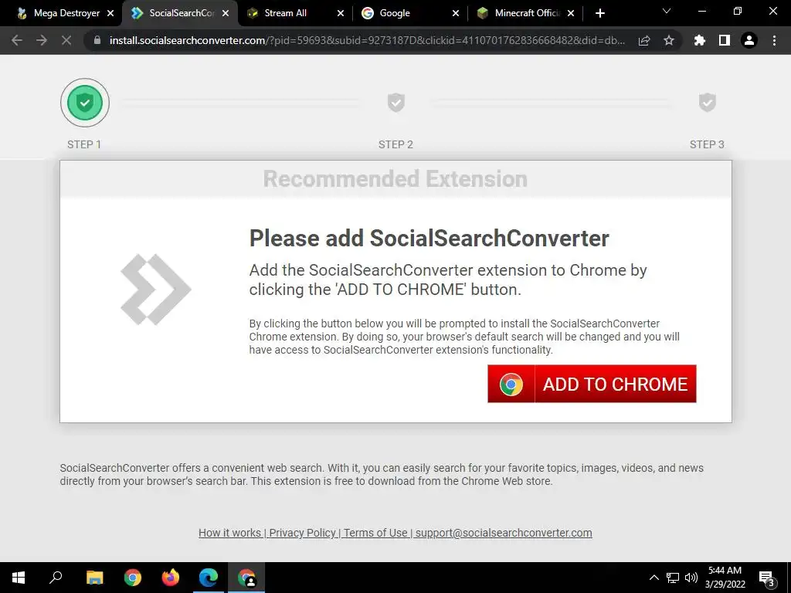Image resolution: width=791 pixels, height=593 pixels.
Task: Launch Microsoft Edge from taskbar
Action: click(x=209, y=578)
